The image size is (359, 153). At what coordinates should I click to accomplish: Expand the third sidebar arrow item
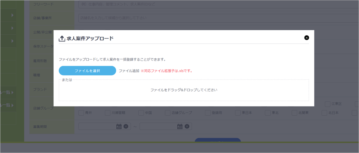12,41
